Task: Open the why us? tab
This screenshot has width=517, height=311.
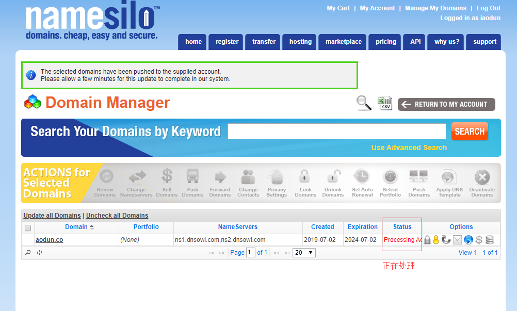Action: click(446, 42)
